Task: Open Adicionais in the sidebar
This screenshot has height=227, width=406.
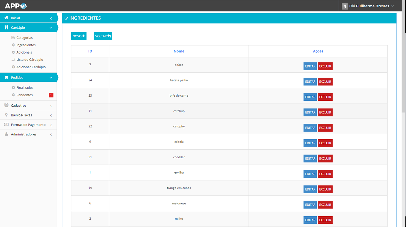Action: click(x=24, y=52)
